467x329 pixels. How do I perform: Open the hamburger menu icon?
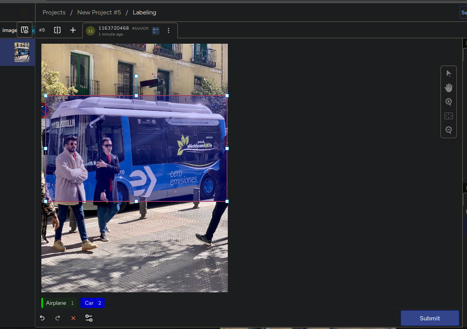[24, 12]
